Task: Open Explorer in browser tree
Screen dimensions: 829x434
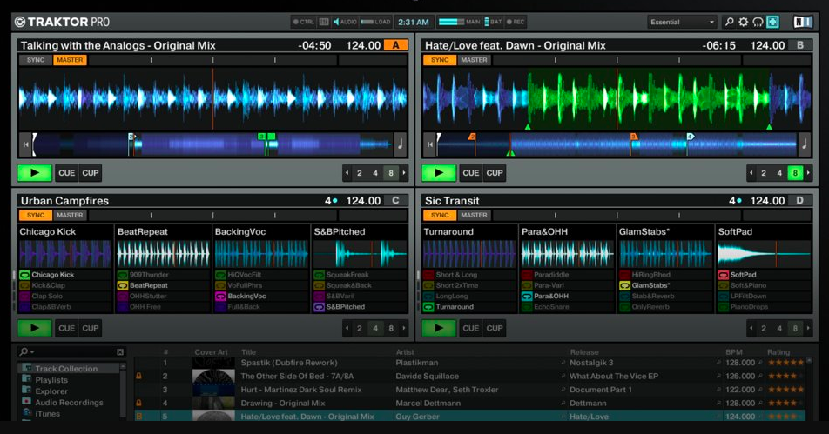Action: pos(51,391)
